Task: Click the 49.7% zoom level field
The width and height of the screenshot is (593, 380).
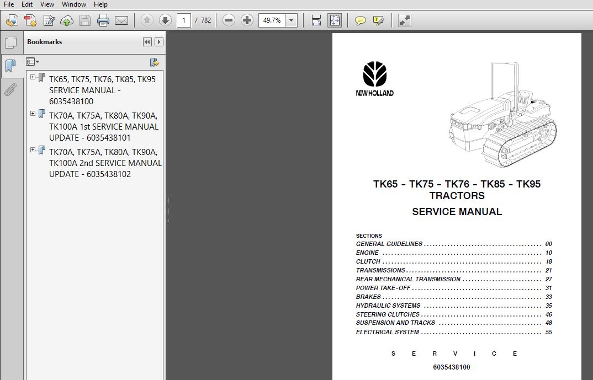Action: [272, 20]
